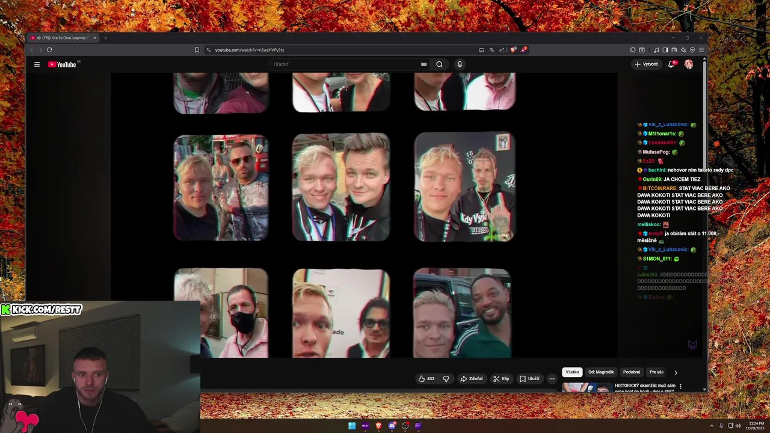Open the HISTORICKÝ okamžik video title
The image size is (770, 433).
645,387
